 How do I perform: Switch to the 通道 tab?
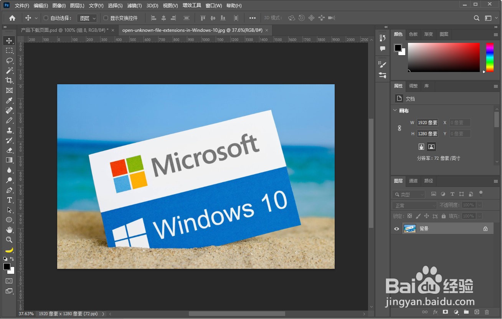click(x=413, y=181)
